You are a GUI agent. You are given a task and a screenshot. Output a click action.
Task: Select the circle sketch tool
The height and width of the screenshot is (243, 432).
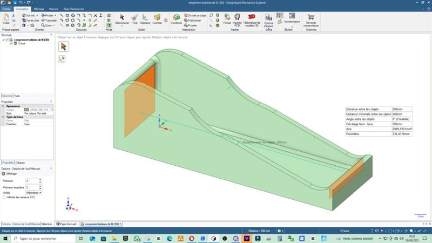(x=73, y=16)
